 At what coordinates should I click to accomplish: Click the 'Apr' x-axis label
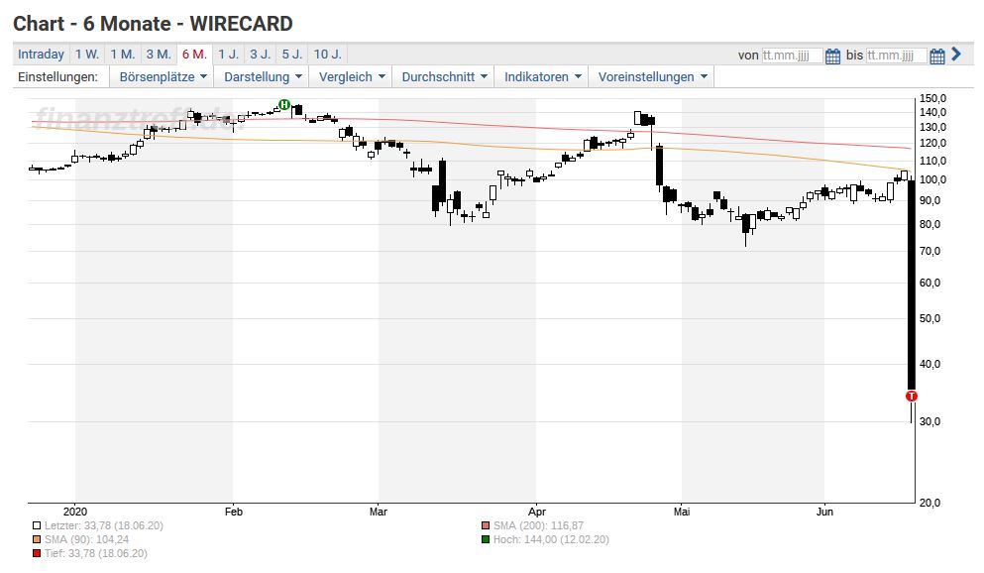pos(536,512)
